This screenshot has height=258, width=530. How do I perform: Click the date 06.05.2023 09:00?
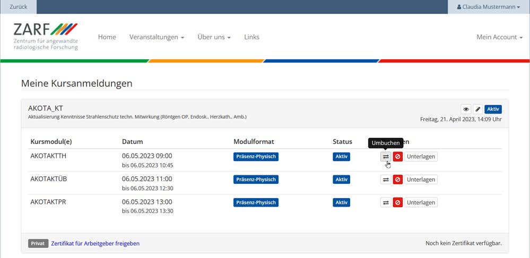(x=147, y=156)
